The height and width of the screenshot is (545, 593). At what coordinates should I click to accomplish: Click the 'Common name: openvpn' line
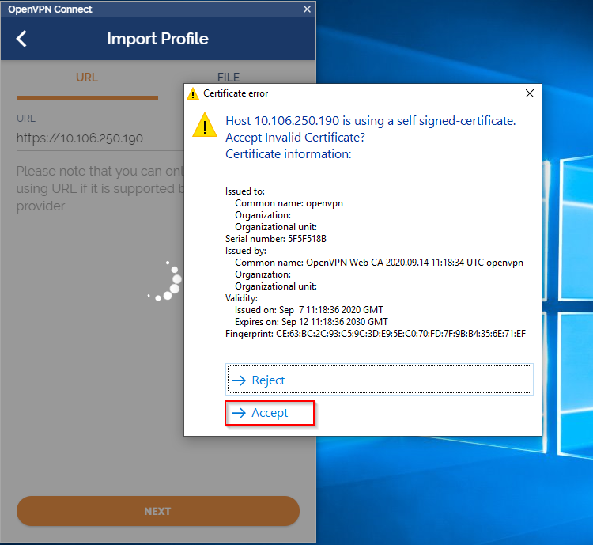pos(289,203)
